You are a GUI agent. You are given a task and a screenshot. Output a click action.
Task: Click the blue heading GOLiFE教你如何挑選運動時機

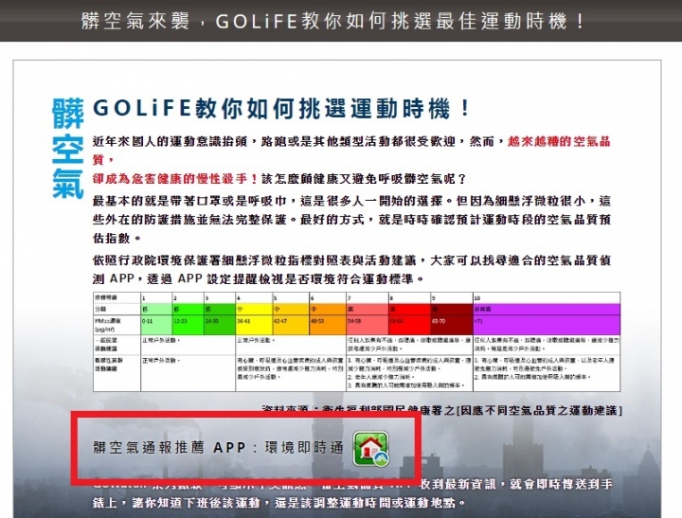282,108
